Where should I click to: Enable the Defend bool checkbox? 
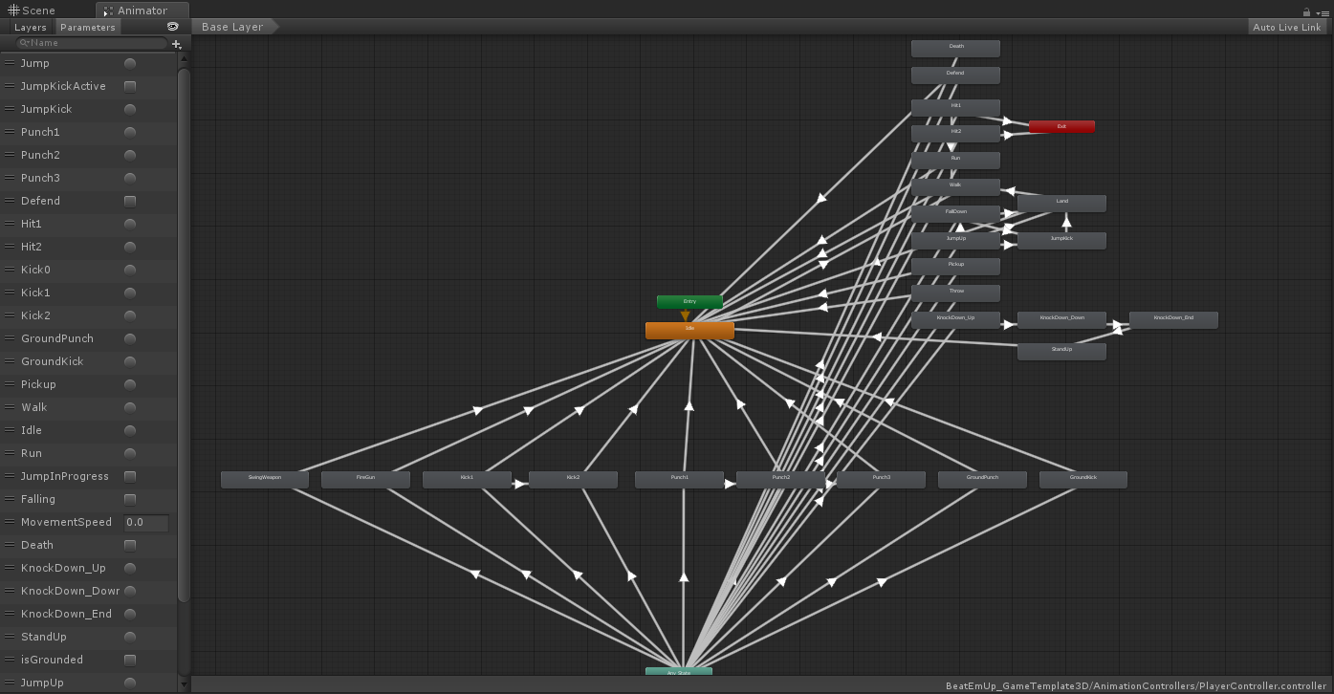130,201
